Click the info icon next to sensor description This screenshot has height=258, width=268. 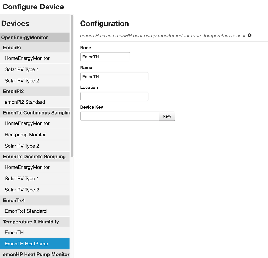tap(249, 35)
